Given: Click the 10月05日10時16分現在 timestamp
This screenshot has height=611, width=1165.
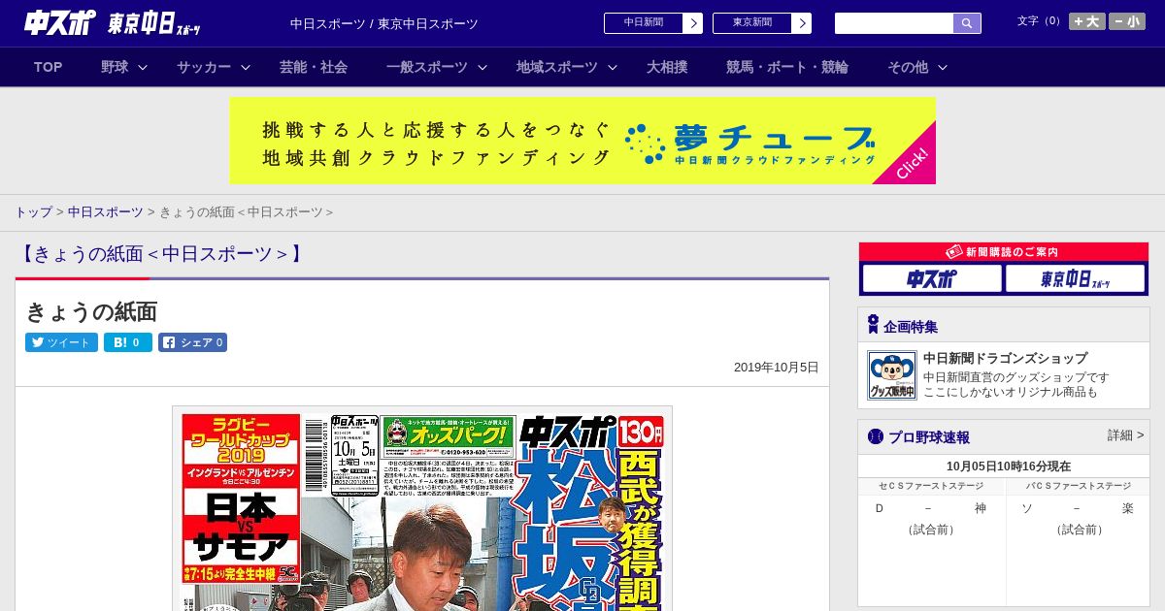Looking at the screenshot, I should [1009, 466].
